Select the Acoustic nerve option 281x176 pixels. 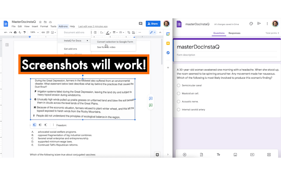pos(179,102)
